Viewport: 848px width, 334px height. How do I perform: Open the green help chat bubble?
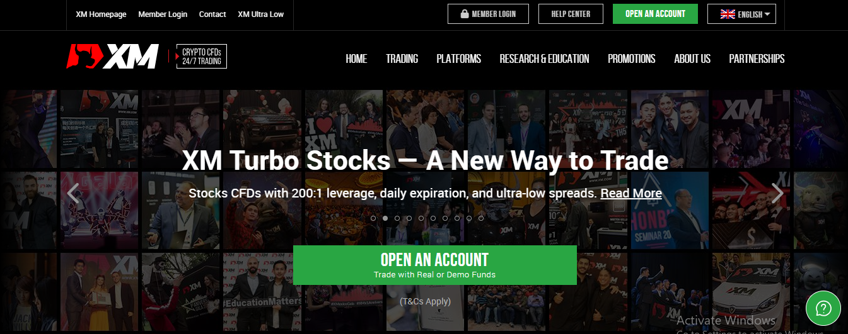tap(823, 308)
